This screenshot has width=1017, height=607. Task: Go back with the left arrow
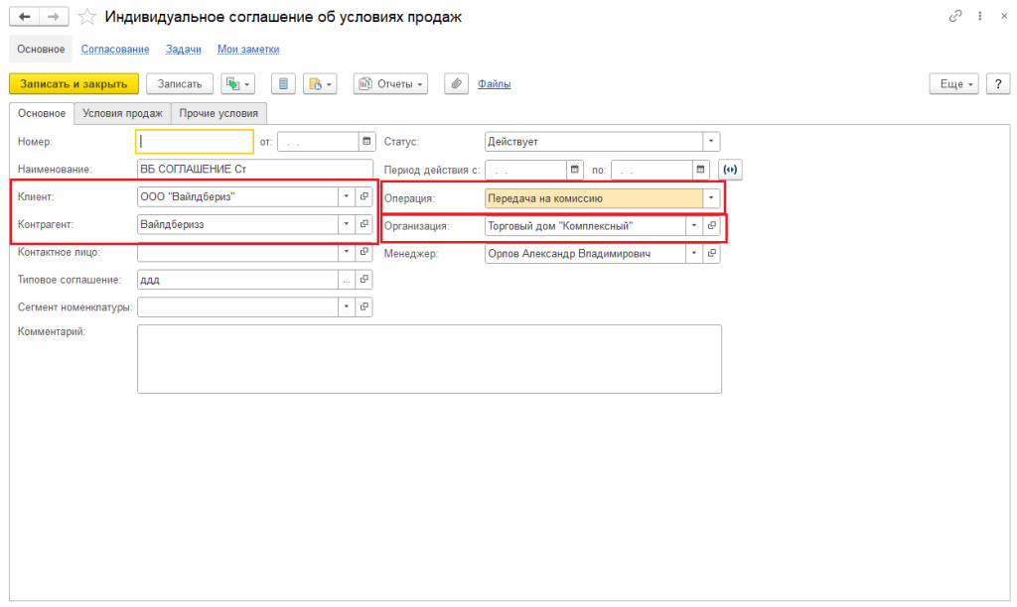[x=24, y=17]
